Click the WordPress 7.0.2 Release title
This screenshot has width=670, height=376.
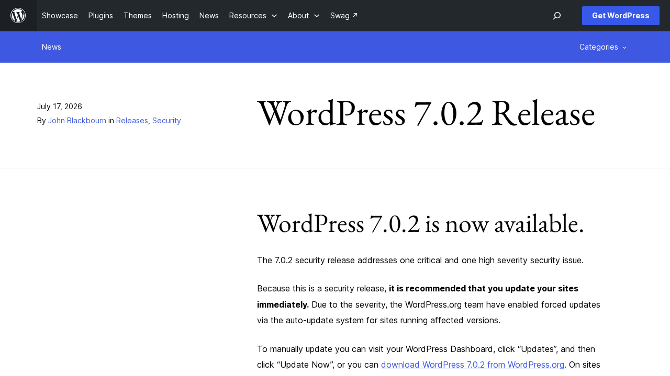[426, 113]
